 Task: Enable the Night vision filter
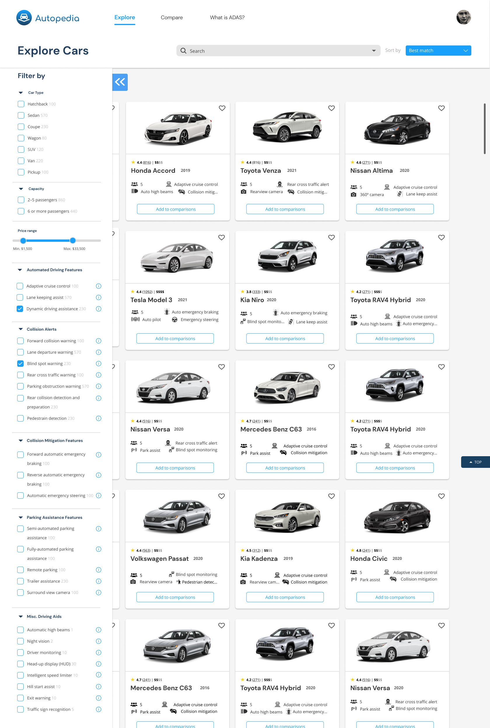click(20, 641)
